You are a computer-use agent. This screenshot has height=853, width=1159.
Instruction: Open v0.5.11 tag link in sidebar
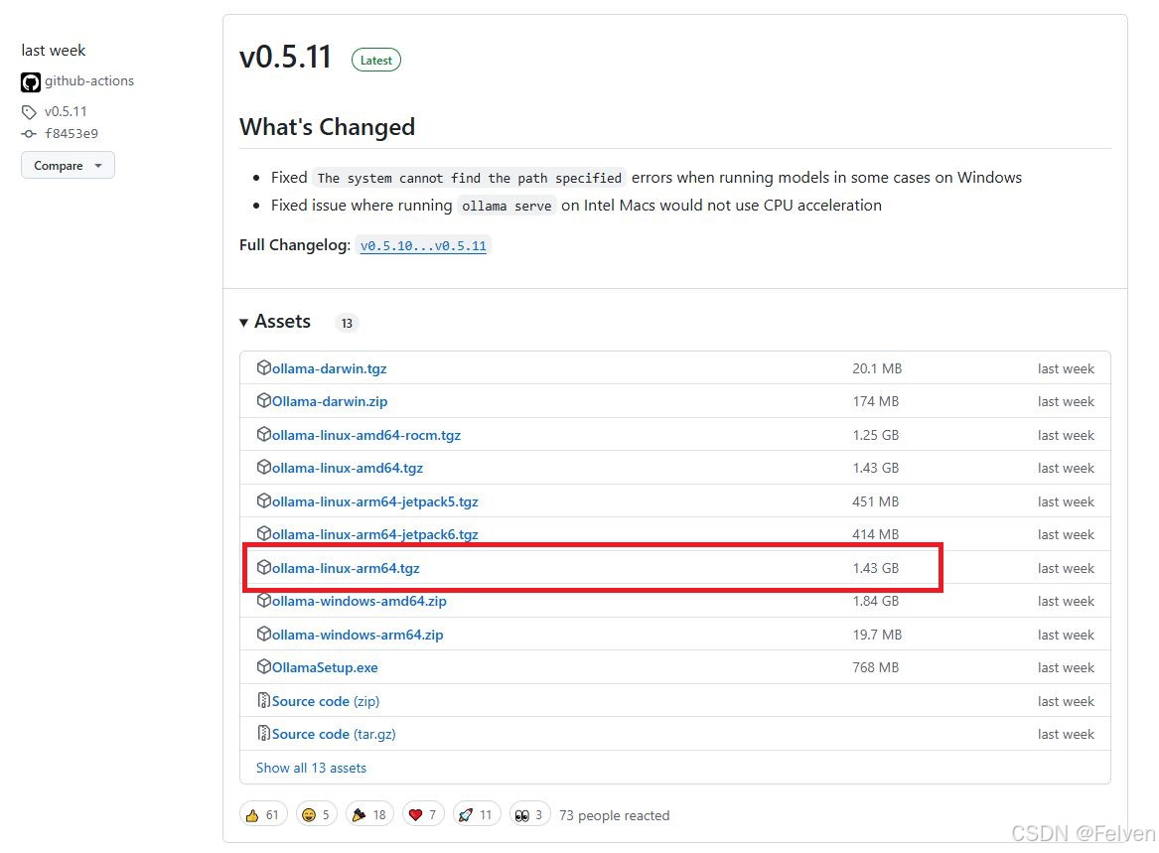tap(66, 111)
